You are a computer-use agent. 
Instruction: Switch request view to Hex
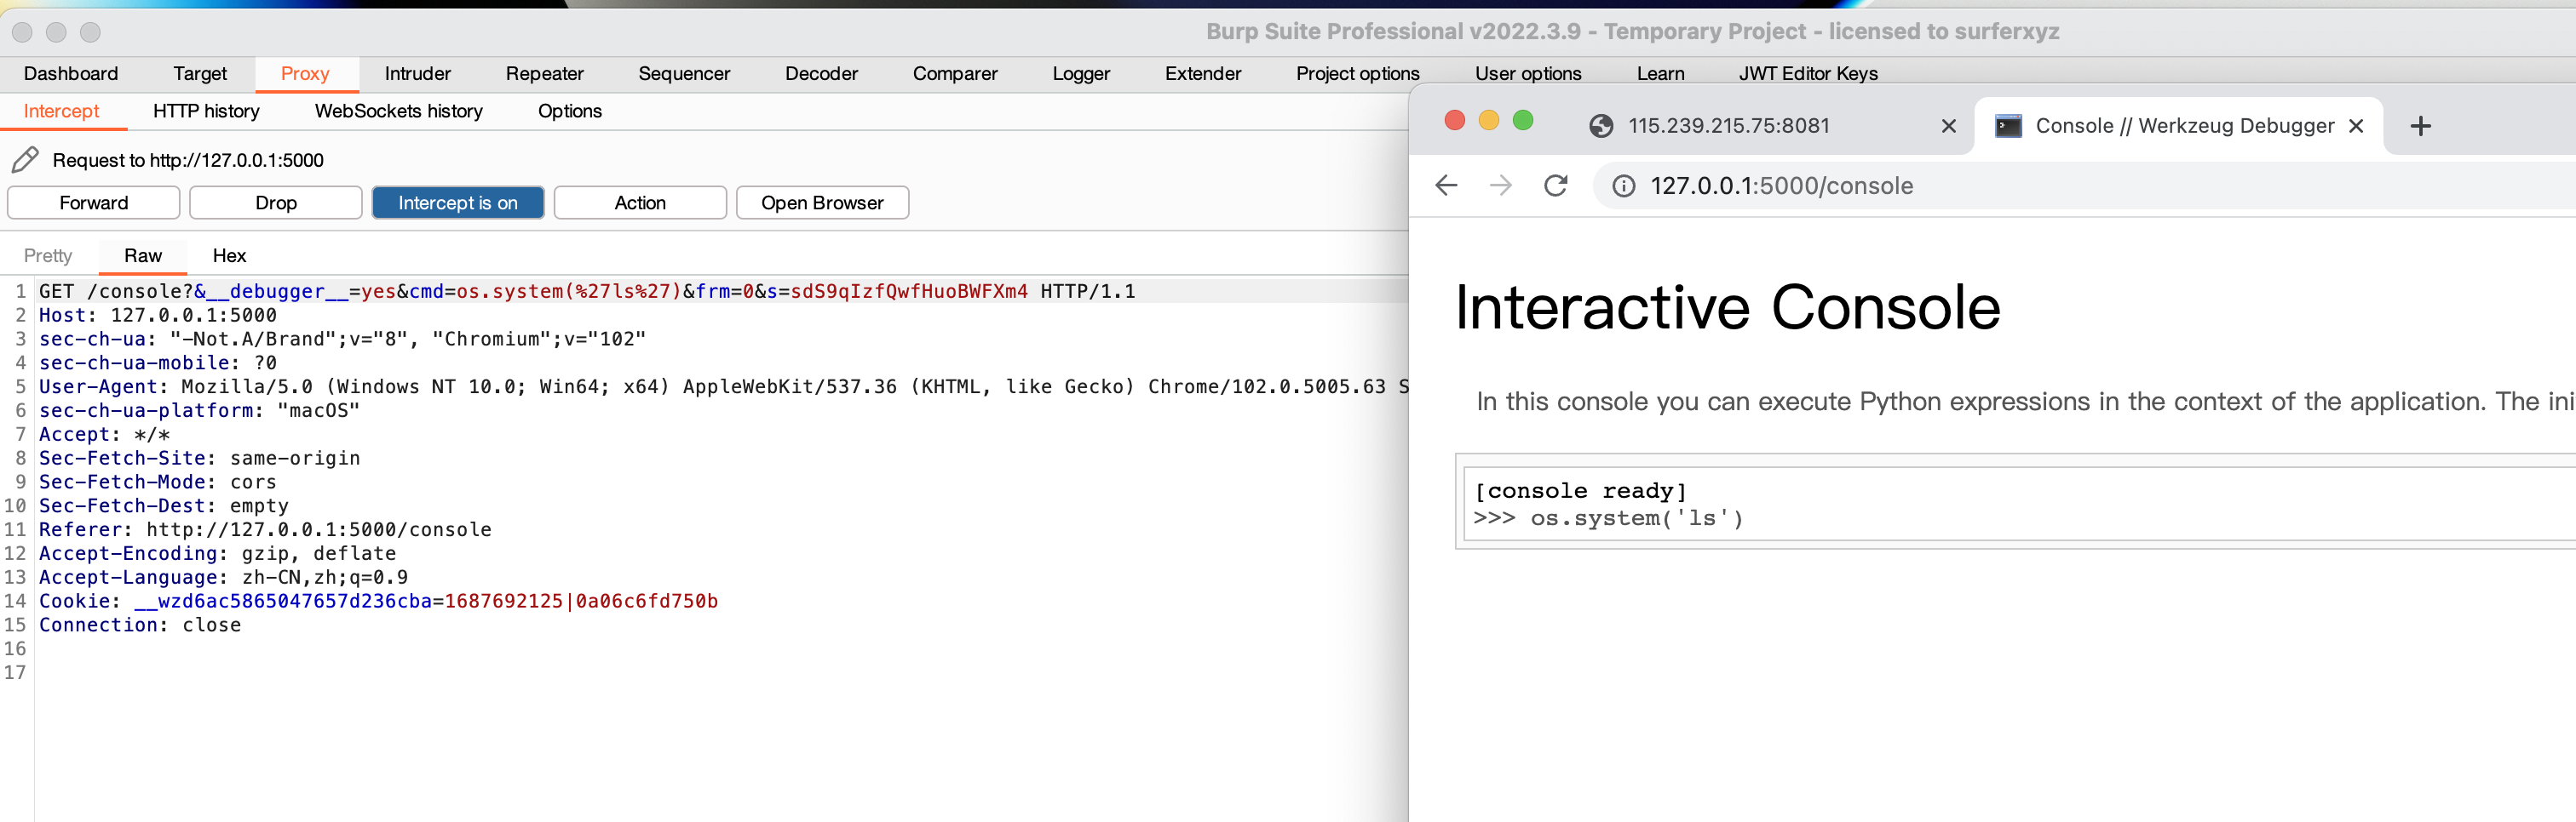tap(229, 255)
